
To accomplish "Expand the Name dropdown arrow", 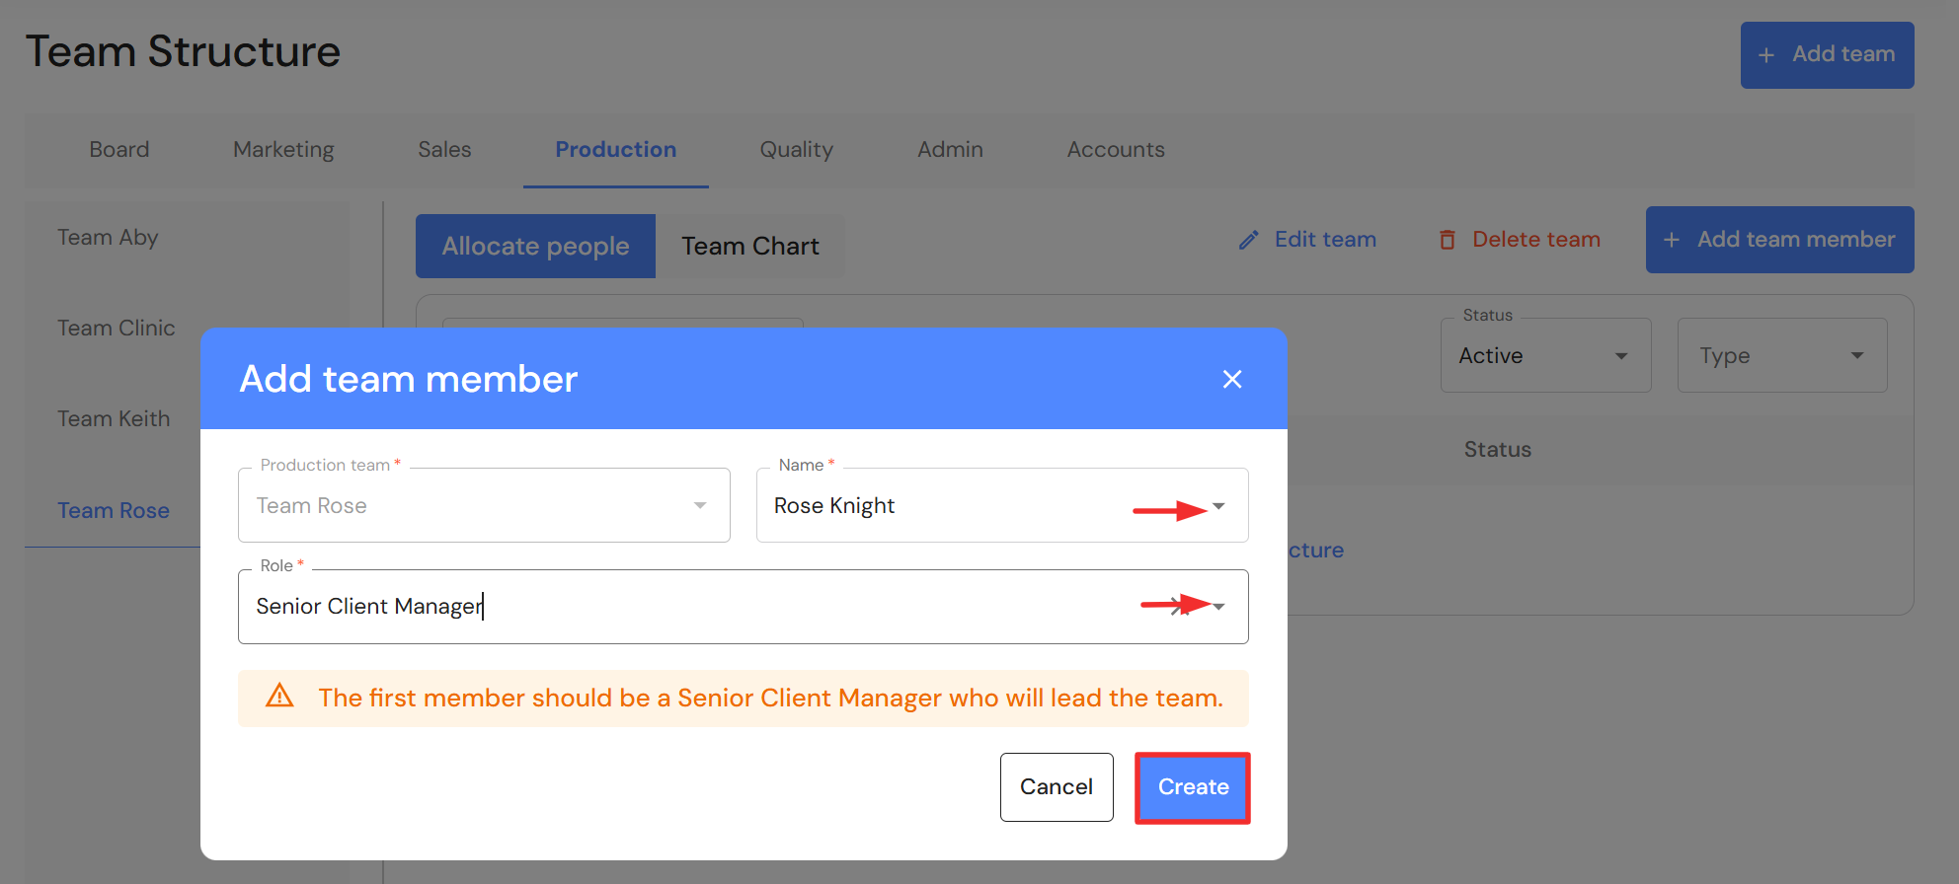I will (x=1219, y=506).
